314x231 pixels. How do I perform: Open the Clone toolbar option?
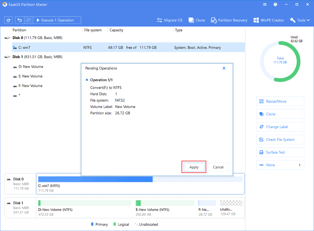(197, 20)
